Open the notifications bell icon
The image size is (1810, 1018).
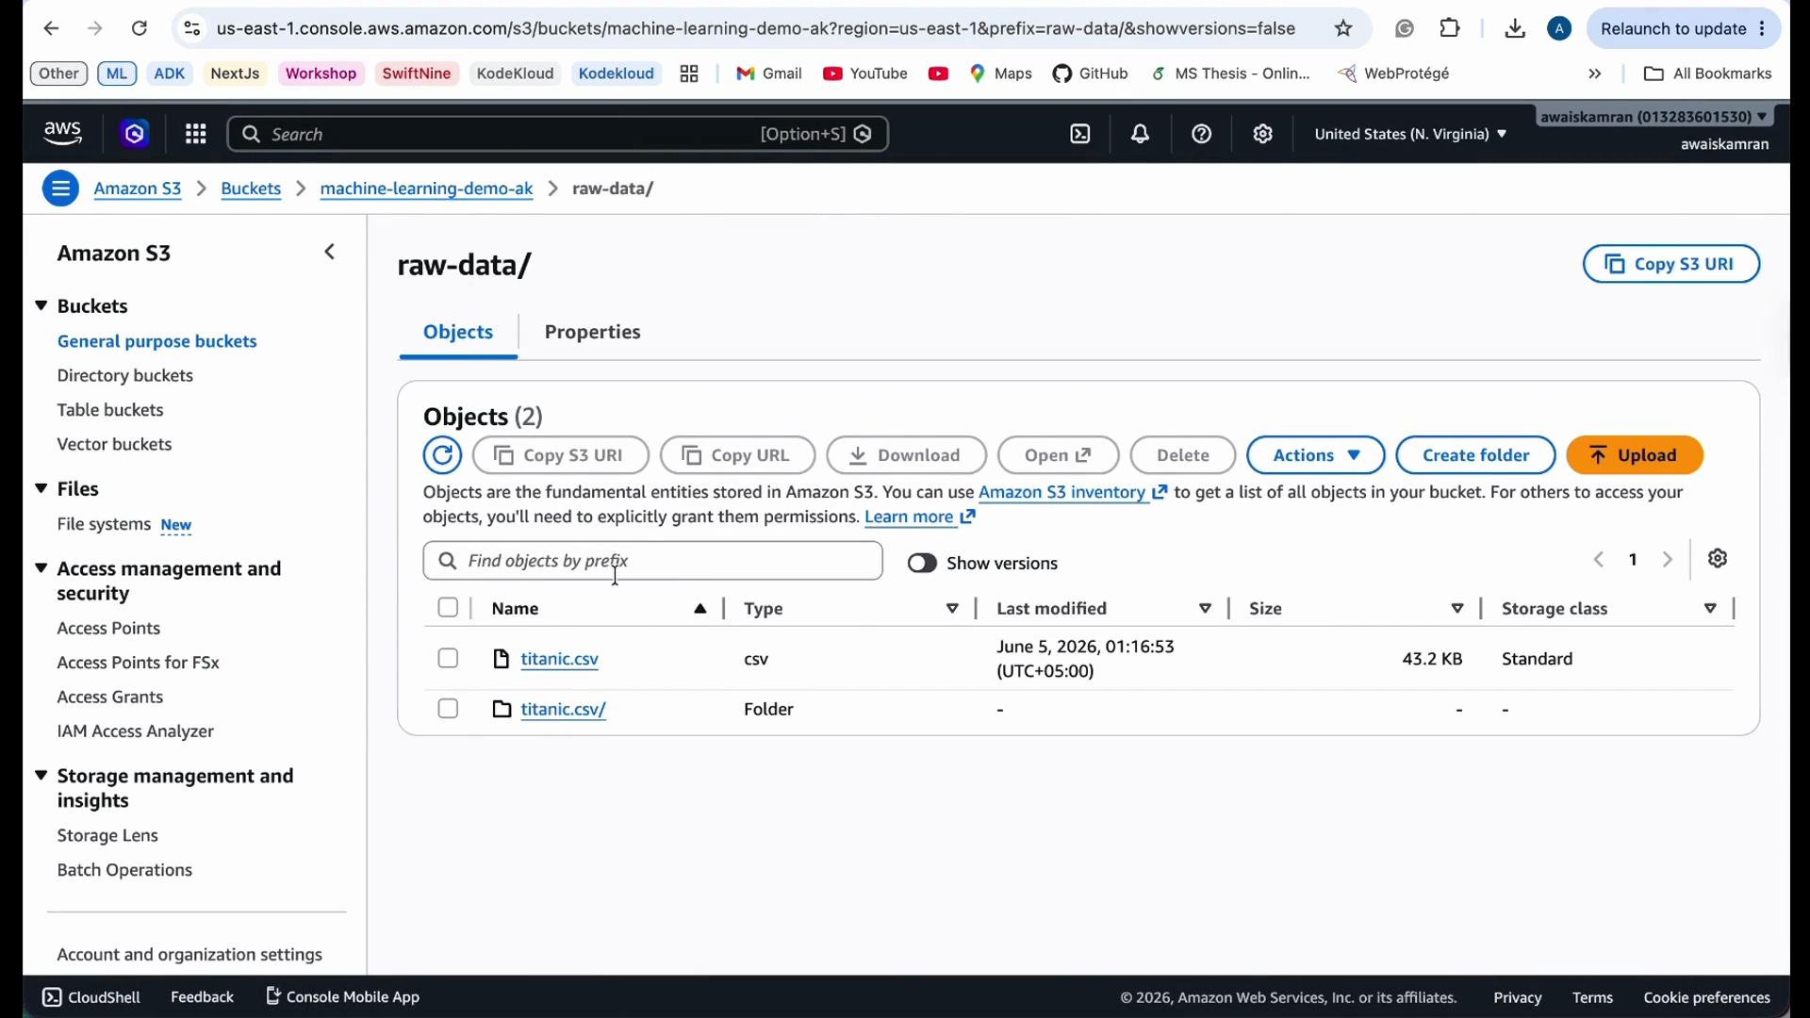pyautogui.click(x=1142, y=135)
